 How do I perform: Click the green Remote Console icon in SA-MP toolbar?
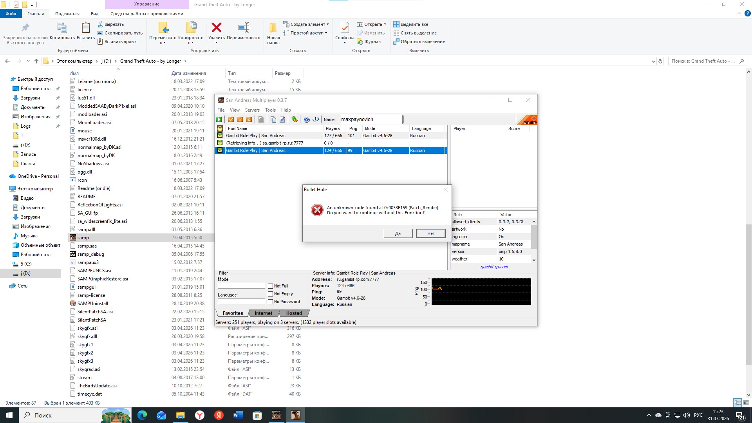(295, 119)
